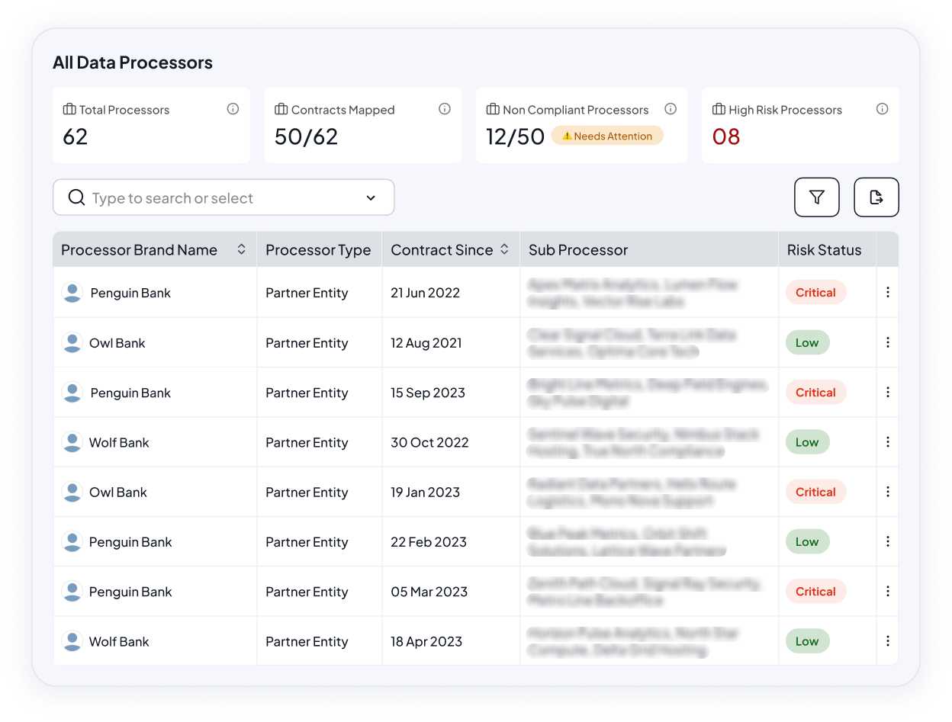Select Wolf Bank in the 18 Apr 2023 row
The width and height of the screenshot is (952, 722).
tap(119, 641)
